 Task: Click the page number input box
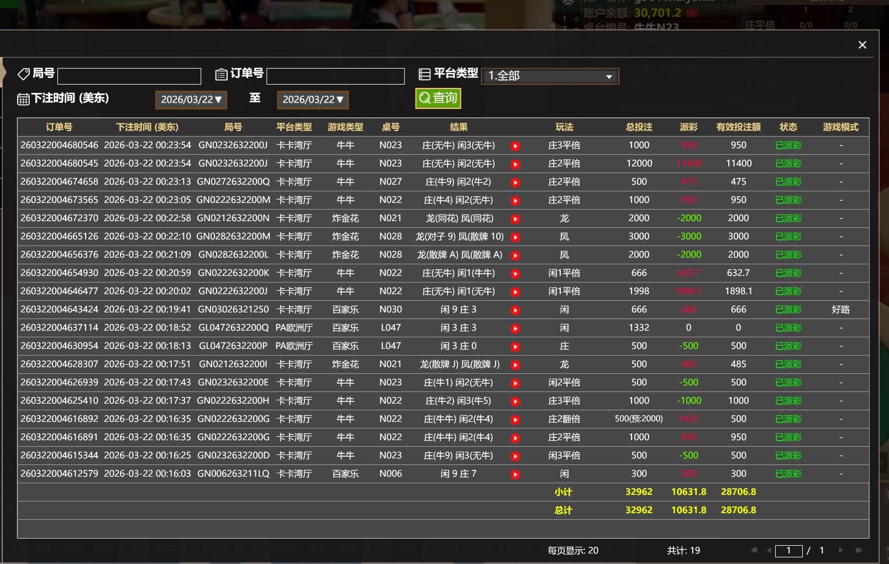tap(788, 550)
